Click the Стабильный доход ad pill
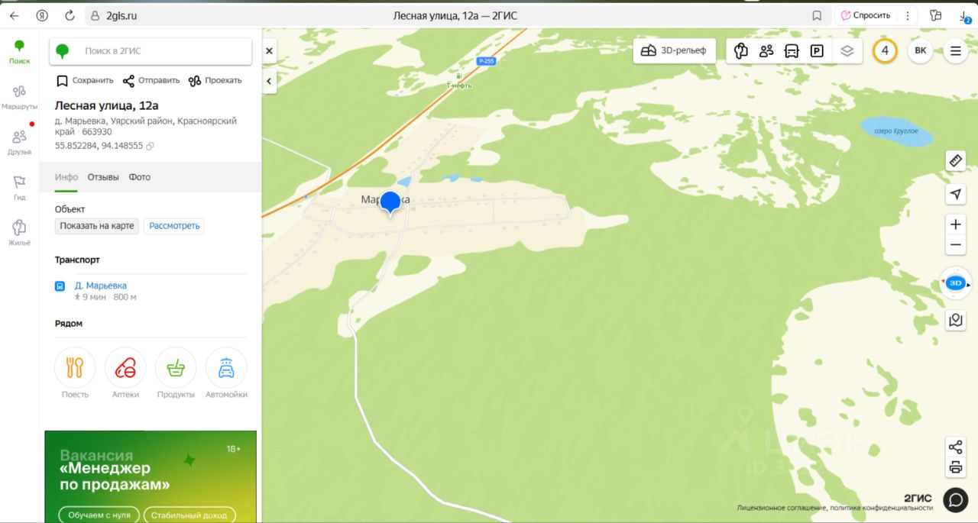The height and width of the screenshot is (523, 978). pos(189,515)
